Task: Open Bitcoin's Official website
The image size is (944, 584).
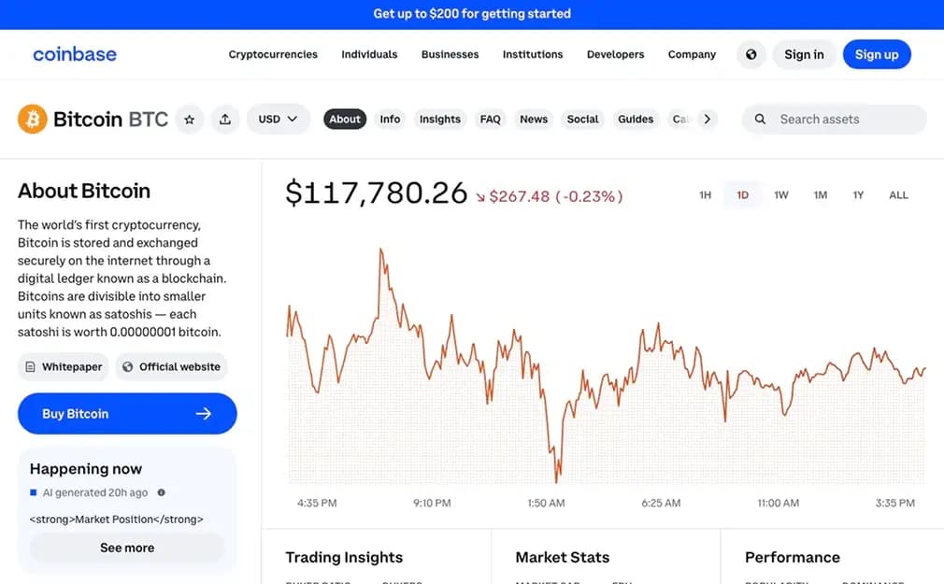Action: click(171, 366)
